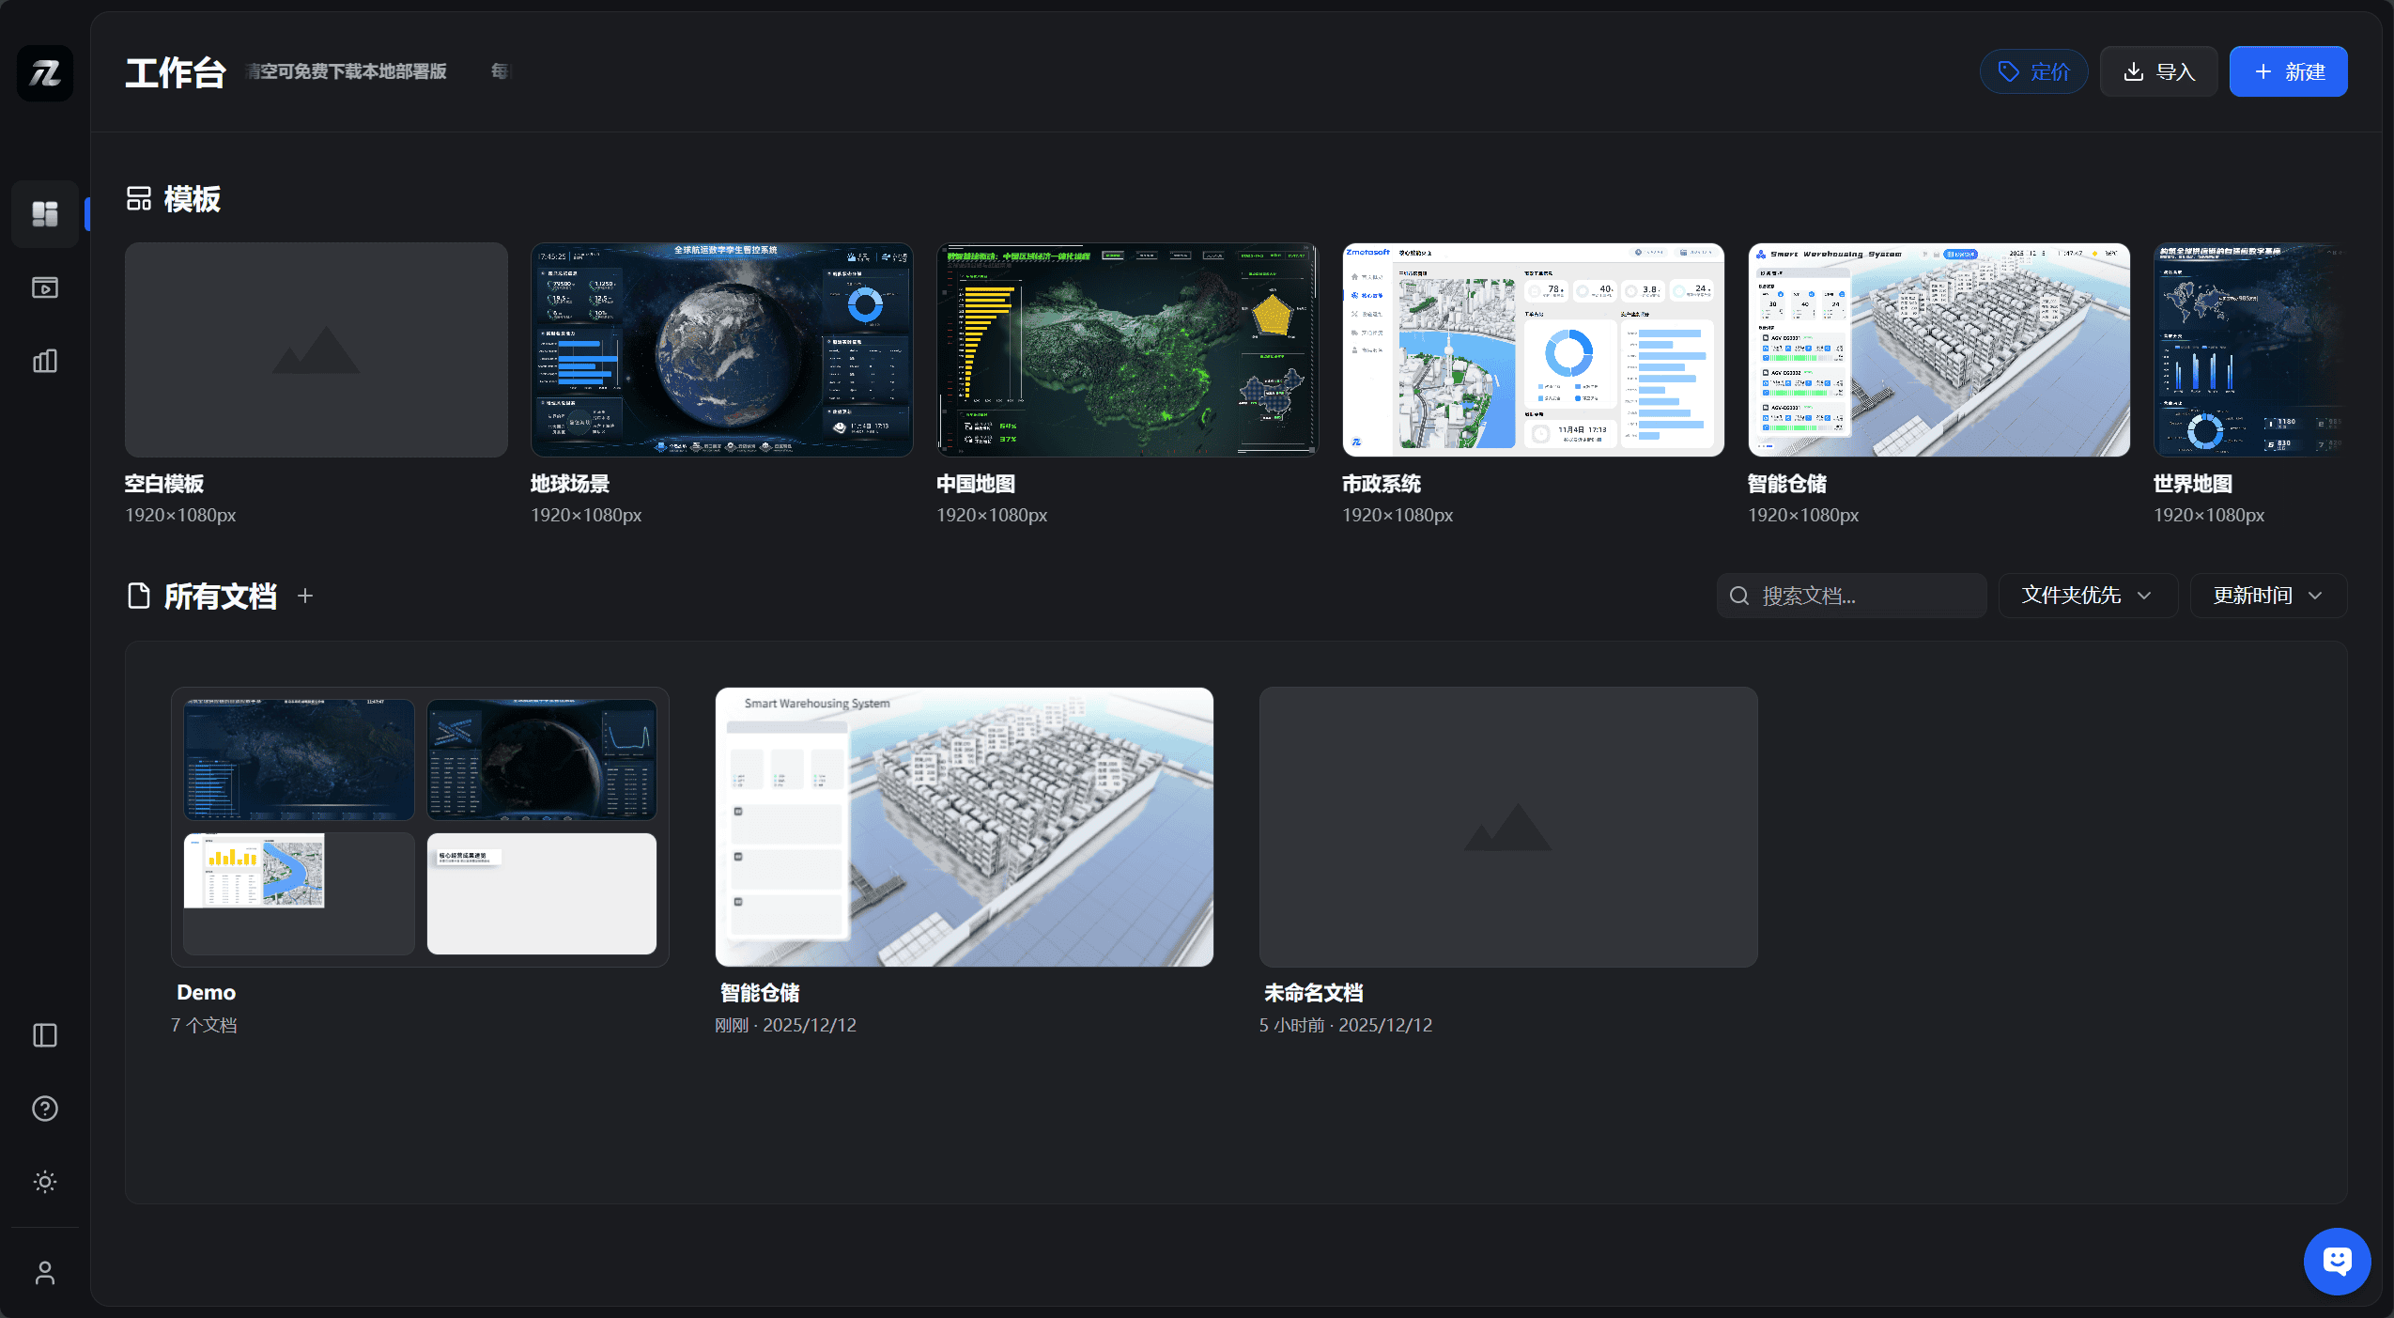This screenshot has width=2394, height=1318.
Task: Collapse sidebar using the panel layout icon
Action: click(45, 1035)
